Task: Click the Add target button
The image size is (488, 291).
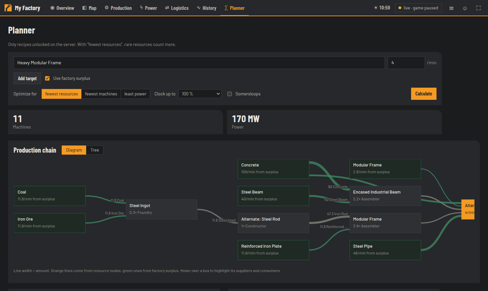Action: tap(27, 78)
